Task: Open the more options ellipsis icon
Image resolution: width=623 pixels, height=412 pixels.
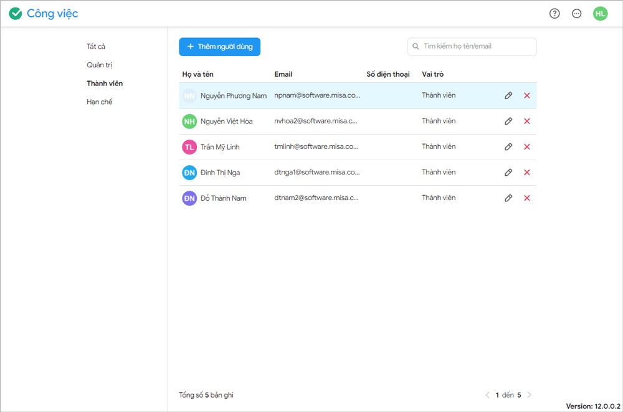Action: click(577, 14)
